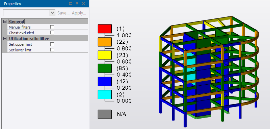
Task: Click the Properties panel maximize icon
Action: tap(71, 4)
